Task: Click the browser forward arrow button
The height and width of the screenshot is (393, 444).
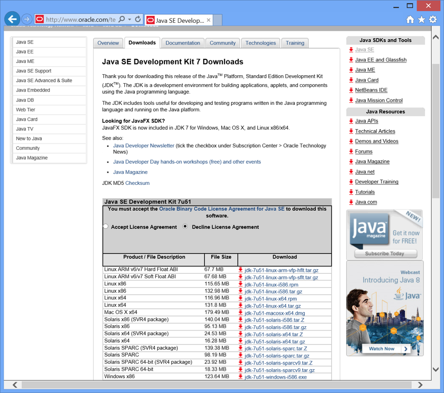Action: coord(26,19)
